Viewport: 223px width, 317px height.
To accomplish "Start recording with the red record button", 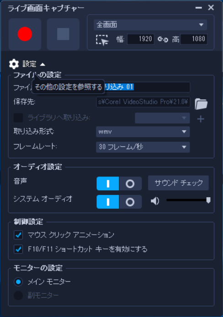I will (25, 34).
